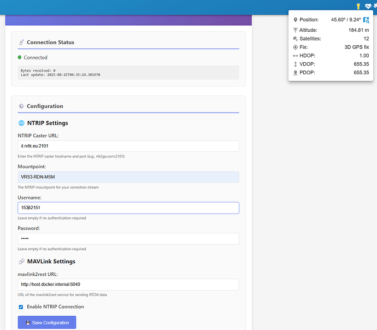Click the Configuration gear icon
Screen dimensions: 377x330
click(x=21, y=106)
